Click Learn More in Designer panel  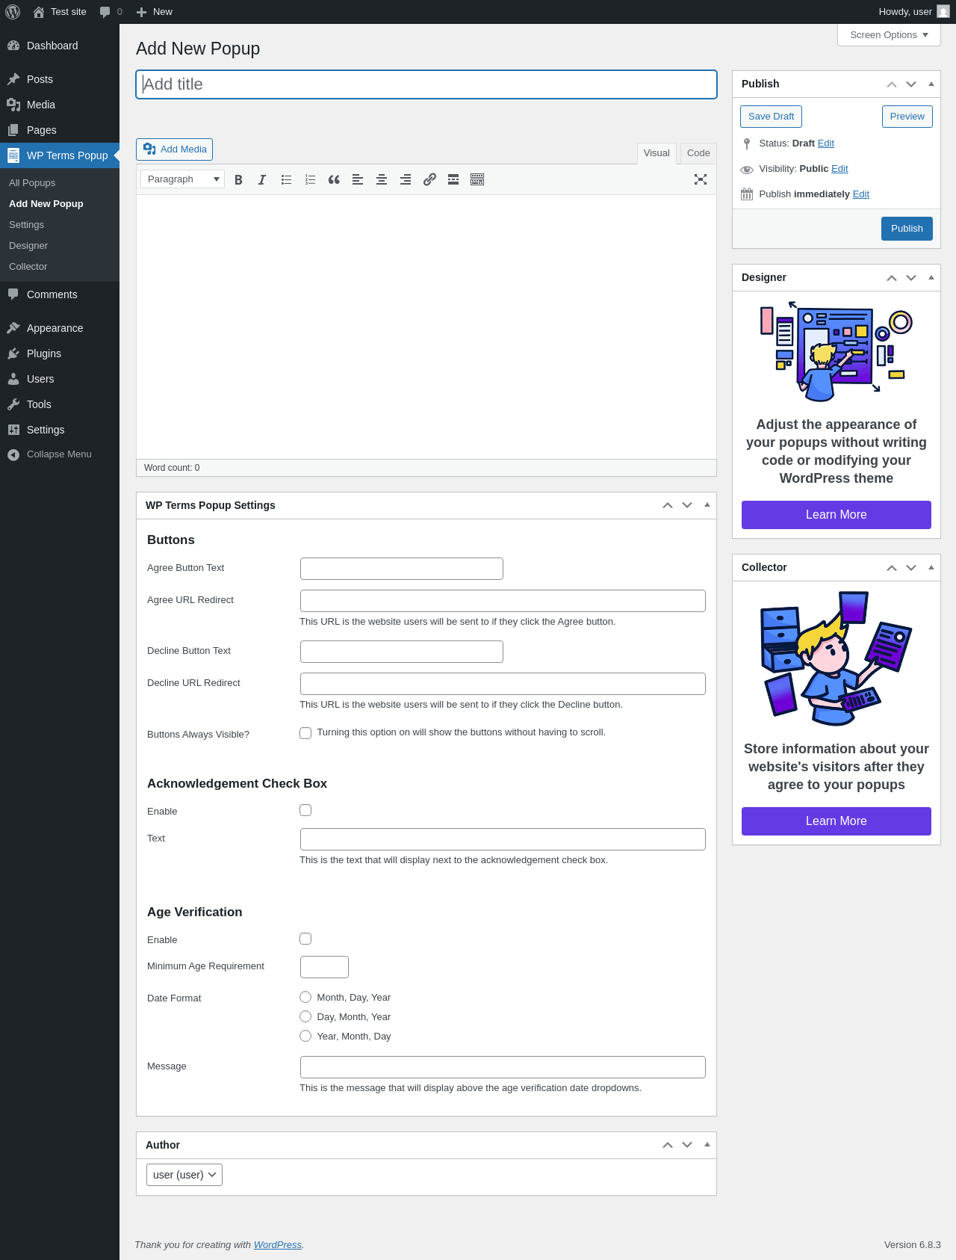(836, 515)
